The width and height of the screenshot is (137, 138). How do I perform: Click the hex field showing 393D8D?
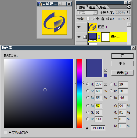click(x=98, y=128)
